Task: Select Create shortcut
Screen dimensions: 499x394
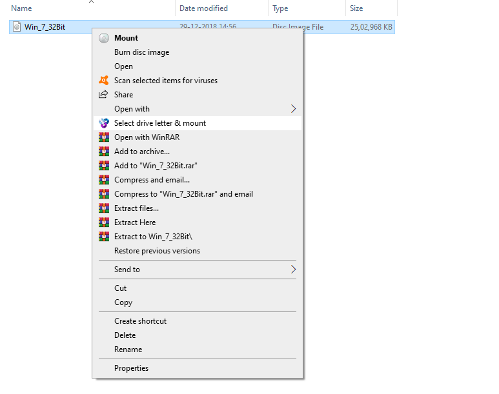Action: (x=198, y=321)
